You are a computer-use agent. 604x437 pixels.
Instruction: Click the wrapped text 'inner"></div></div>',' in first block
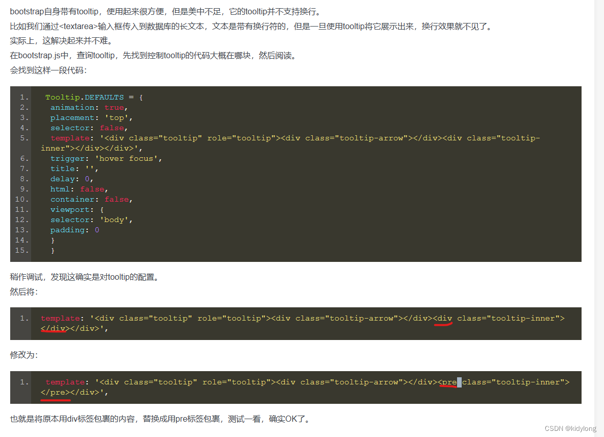[x=92, y=149]
